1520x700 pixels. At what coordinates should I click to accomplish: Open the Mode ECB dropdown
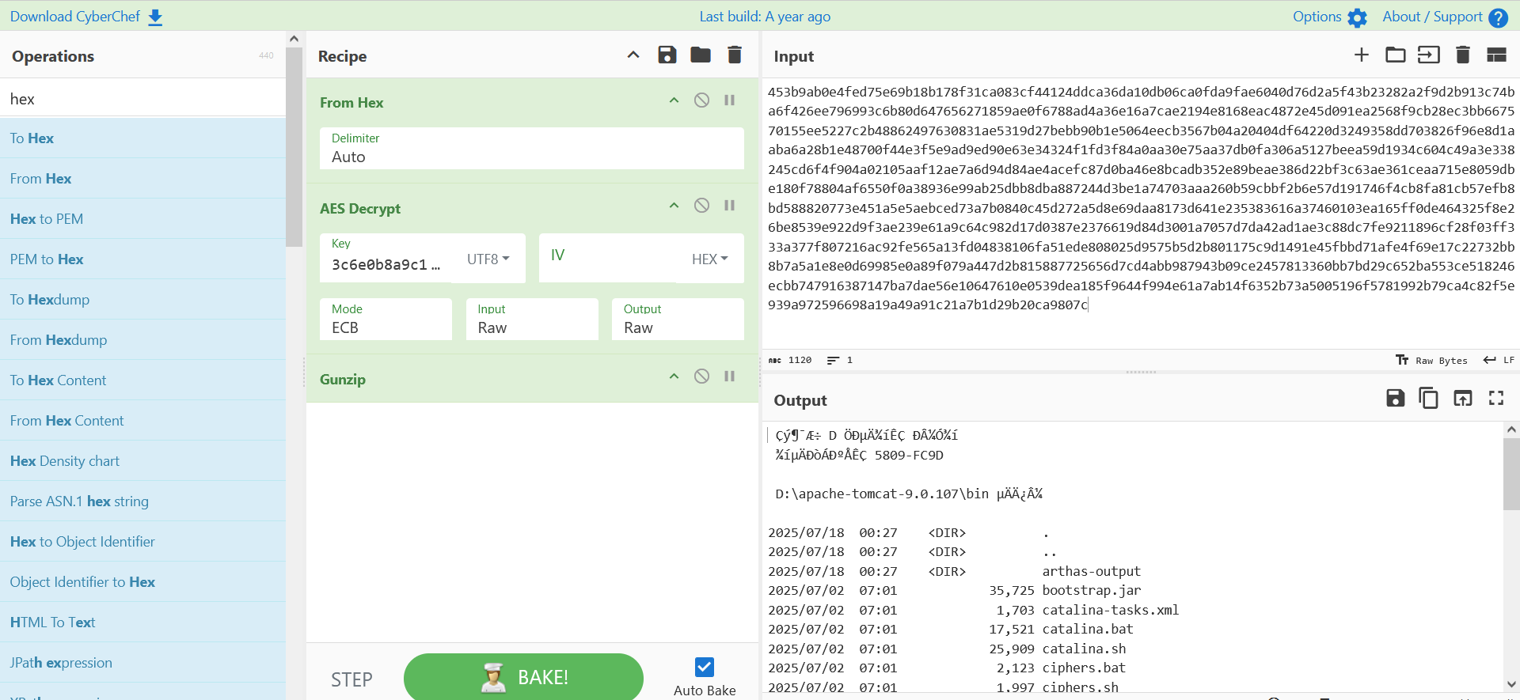click(x=386, y=320)
